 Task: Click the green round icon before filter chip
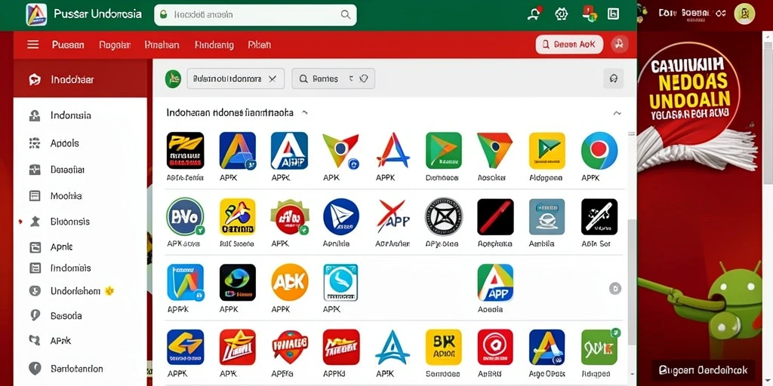173,78
